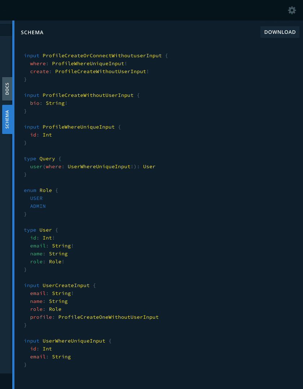Click the Query type name
This screenshot has width=303, height=389.
pyautogui.click(x=47, y=158)
